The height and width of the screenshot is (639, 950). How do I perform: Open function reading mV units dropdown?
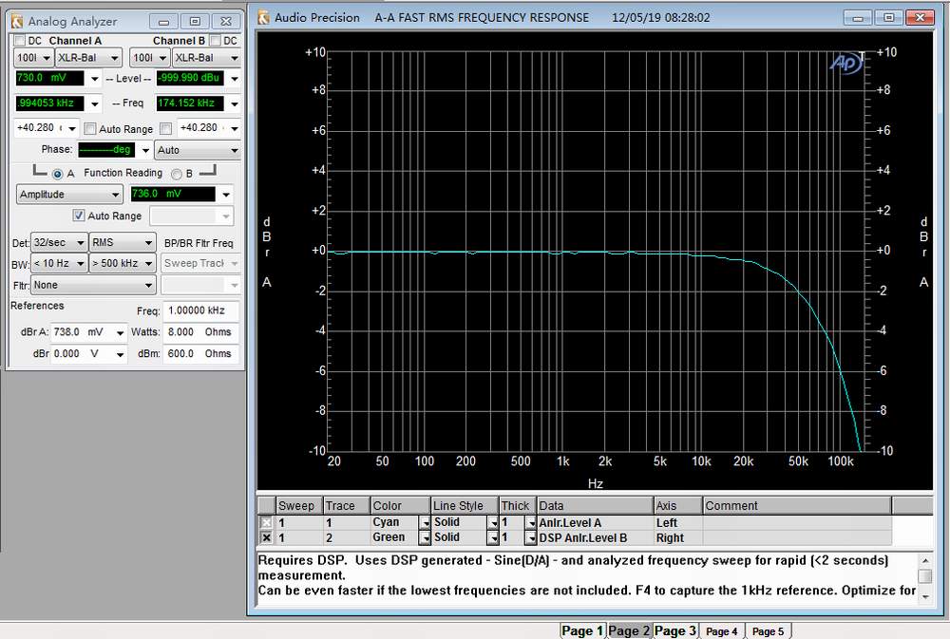point(226,195)
